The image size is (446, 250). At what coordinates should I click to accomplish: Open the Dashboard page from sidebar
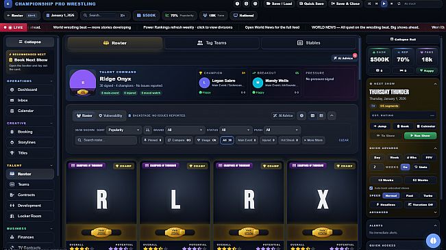[30, 89]
